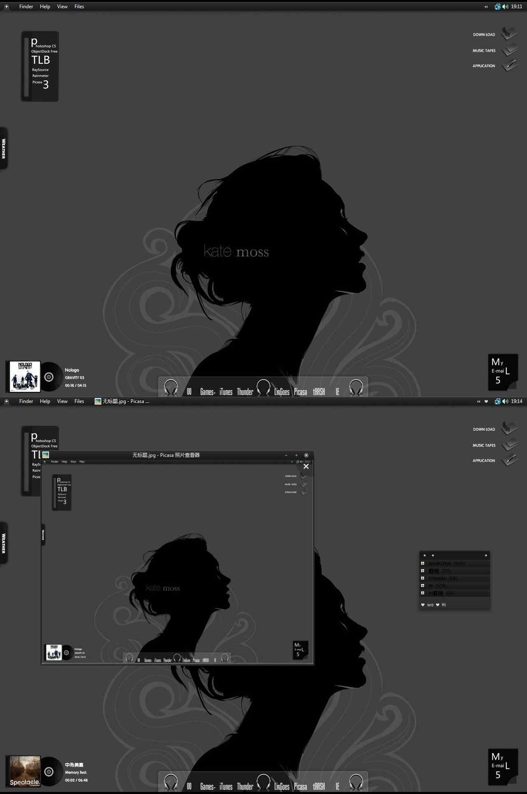Open WEATHER side tab on the 19:14 desktop
Image resolution: width=527 pixels, height=794 pixels.
click(x=4, y=543)
